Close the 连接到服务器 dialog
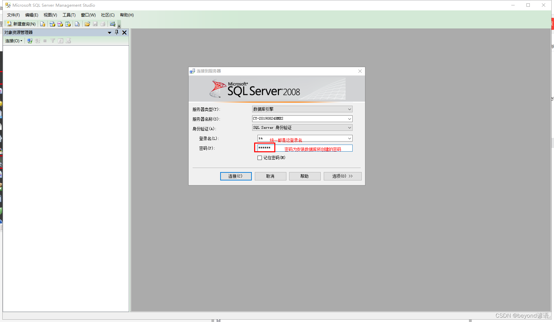The height and width of the screenshot is (322, 554). point(360,71)
